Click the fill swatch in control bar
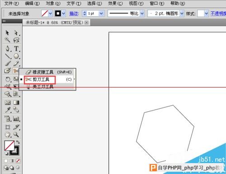Screen dimensions: 226x174 [45, 14]
